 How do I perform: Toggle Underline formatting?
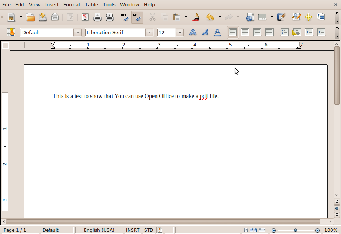[x=217, y=32]
